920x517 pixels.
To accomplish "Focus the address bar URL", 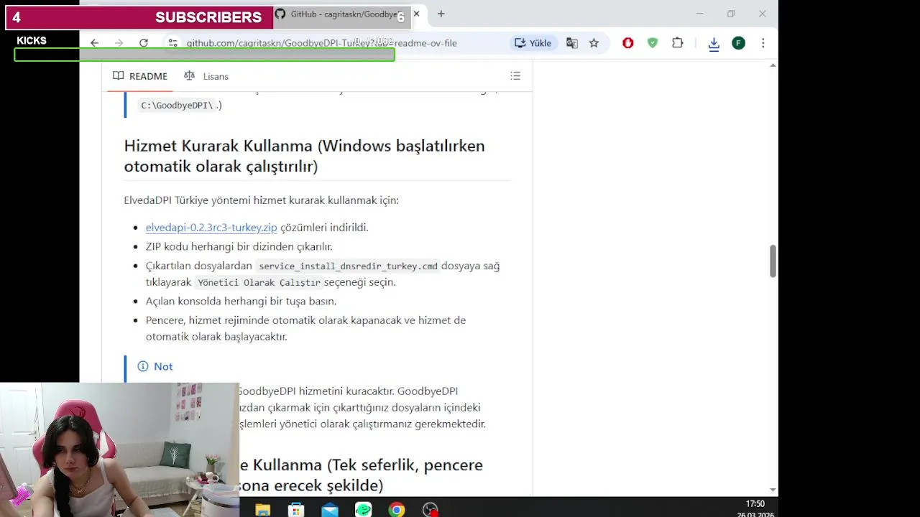I will pos(321,43).
